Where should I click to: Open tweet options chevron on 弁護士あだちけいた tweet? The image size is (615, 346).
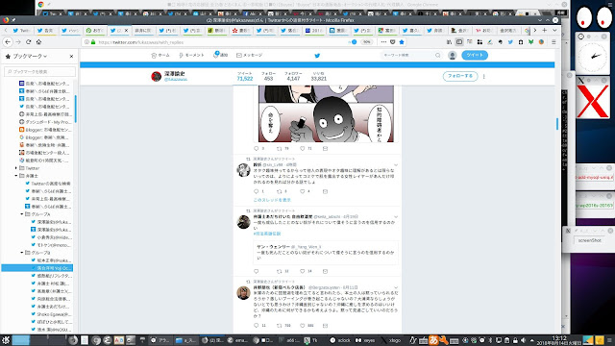click(396, 217)
